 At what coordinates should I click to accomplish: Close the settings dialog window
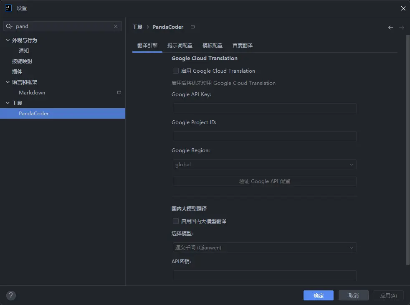click(x=403, y=8)
